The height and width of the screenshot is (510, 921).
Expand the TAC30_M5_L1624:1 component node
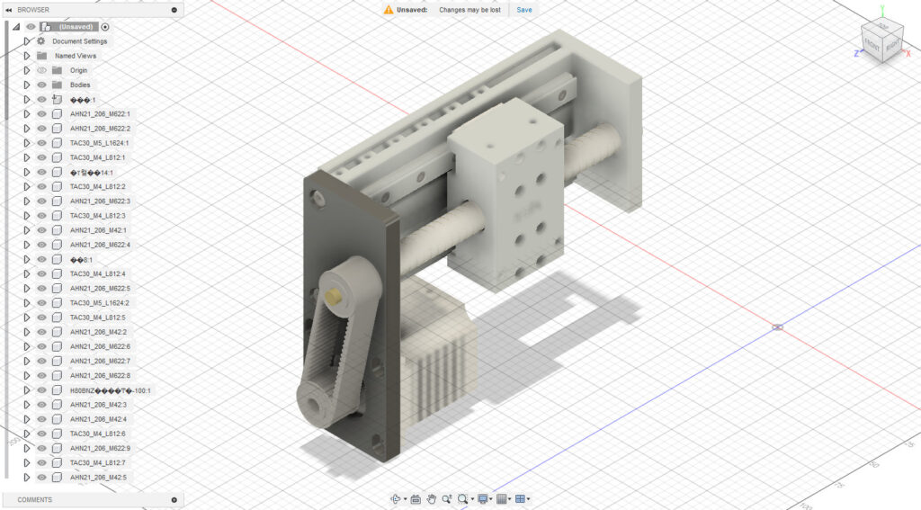pyautogui.click(x=27, y=143)
